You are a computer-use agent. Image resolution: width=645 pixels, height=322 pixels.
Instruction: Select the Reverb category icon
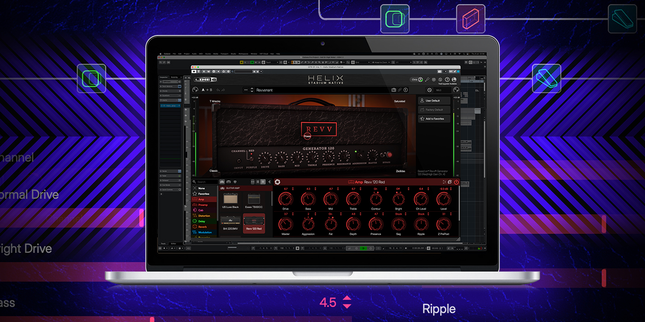coord(195,227)
